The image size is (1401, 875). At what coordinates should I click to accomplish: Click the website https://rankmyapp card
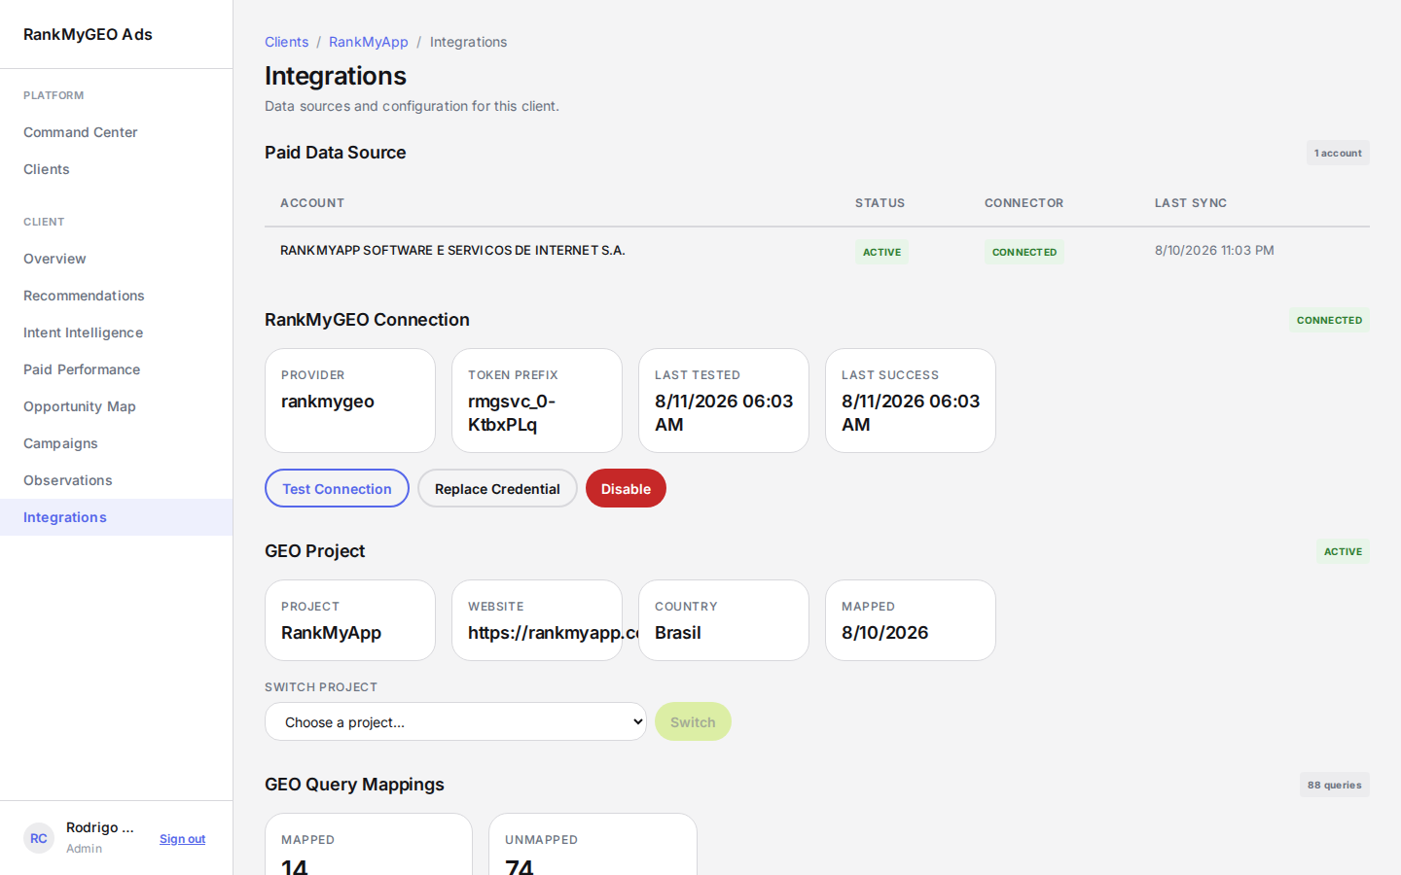point(537,620)
